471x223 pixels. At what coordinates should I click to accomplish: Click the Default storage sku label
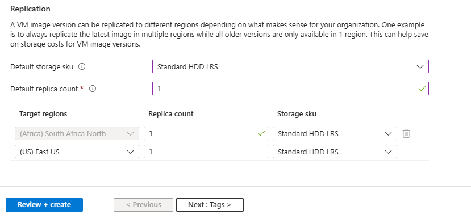point(41,66)
